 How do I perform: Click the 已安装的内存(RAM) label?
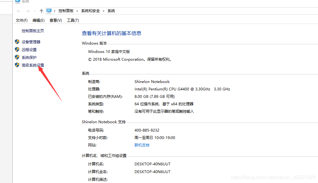point(105,97)
